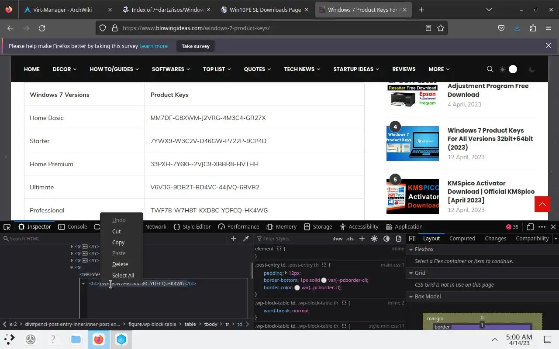Toggle Reader View in the address bar
559x349 pixels.
pos(428,28)
